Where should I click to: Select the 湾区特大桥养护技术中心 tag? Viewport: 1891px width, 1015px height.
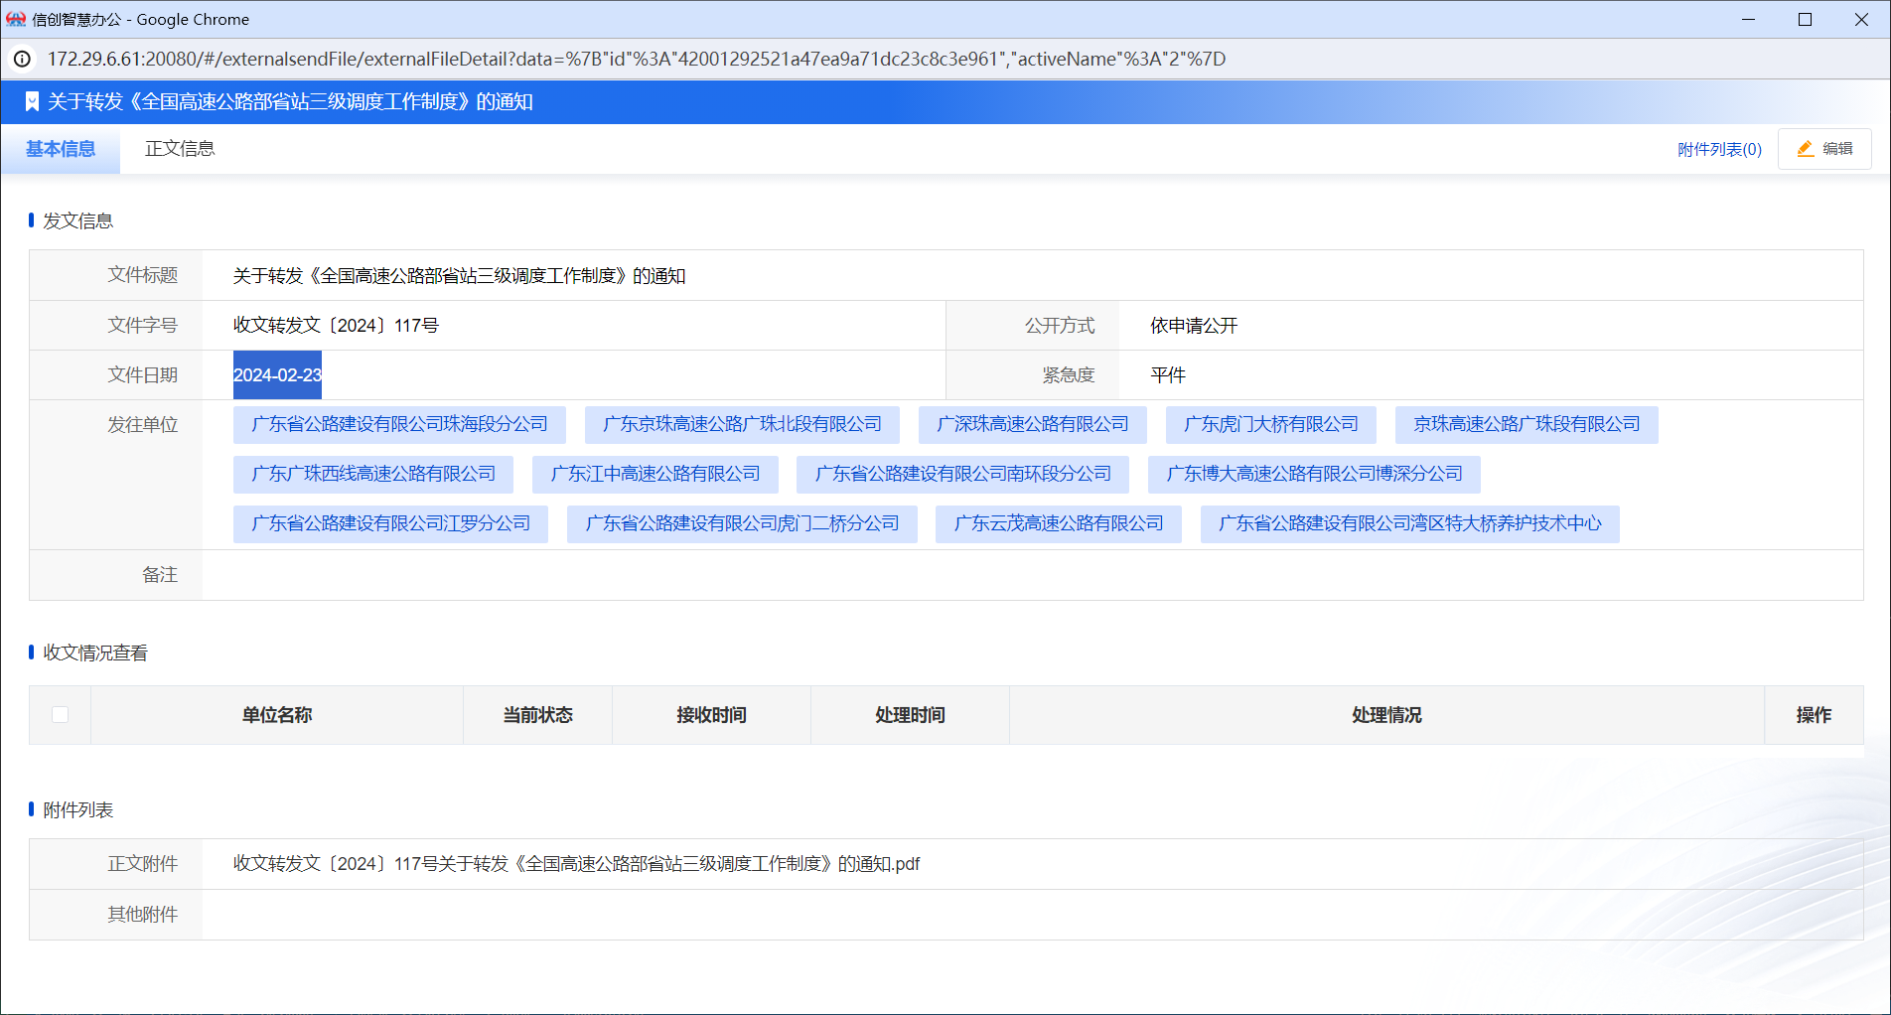tap(1410, 523)
